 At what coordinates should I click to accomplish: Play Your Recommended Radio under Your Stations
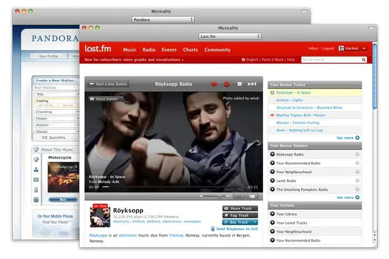[272, 240]
